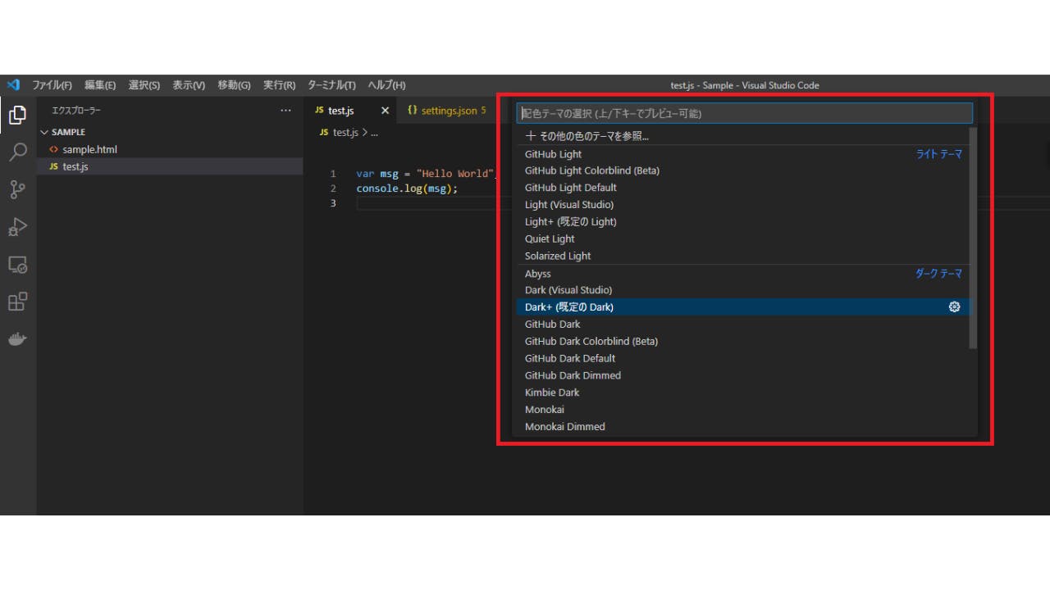The height and width of the screenshot is (590, 1050).
Task: Select Kimbie Dark theme
Action: (x=742, y=393)
